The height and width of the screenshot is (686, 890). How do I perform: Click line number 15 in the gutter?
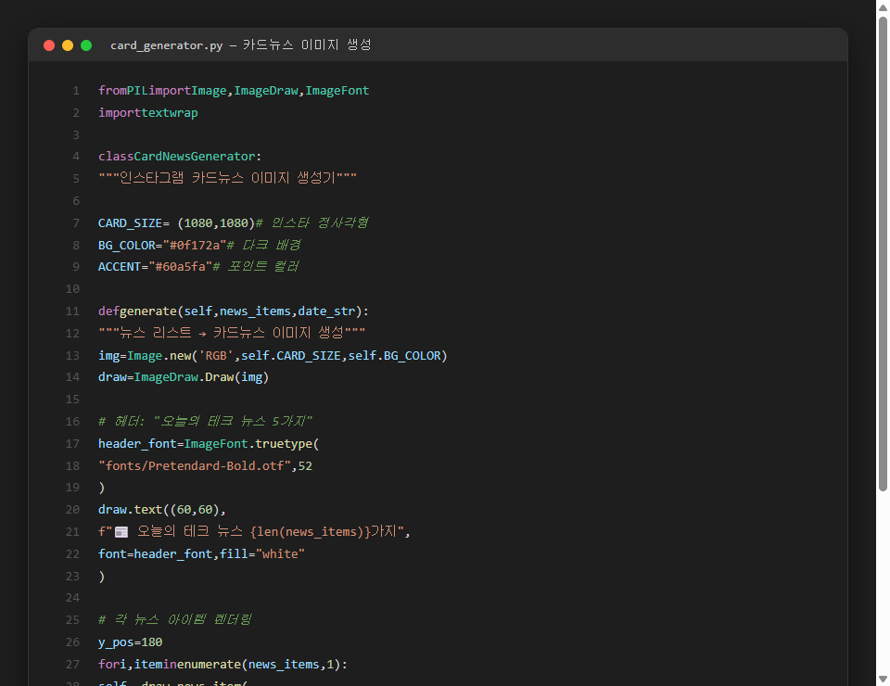(x=72, y=400)
